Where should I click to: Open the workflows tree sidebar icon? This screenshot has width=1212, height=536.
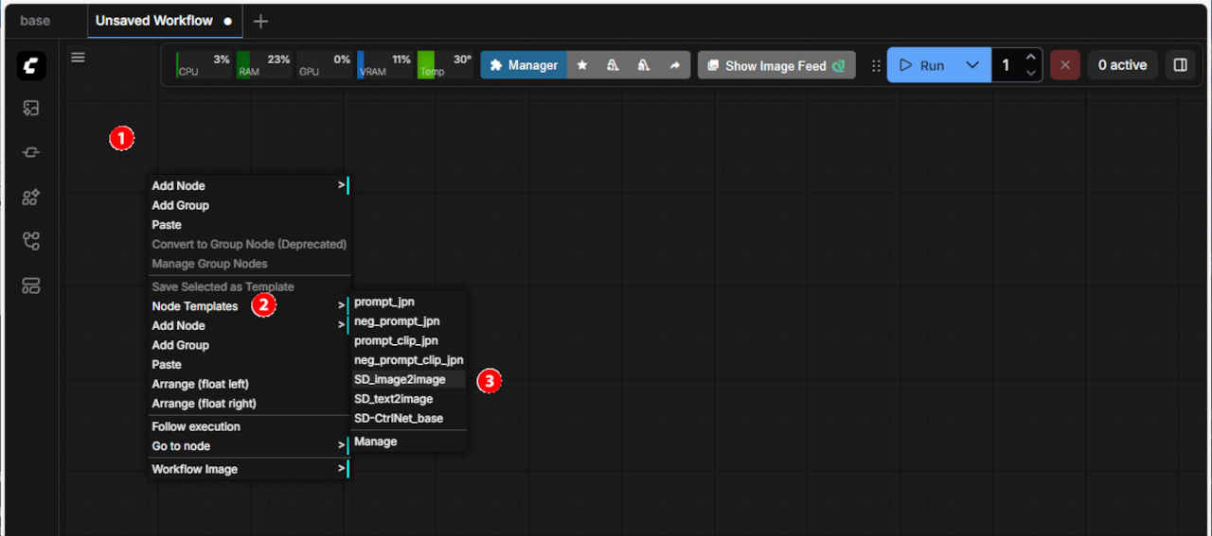(31, 241)
